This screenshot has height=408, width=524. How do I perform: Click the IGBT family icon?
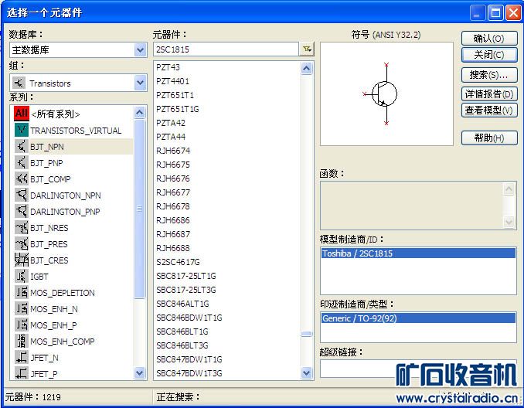click(x=22, y=276)
